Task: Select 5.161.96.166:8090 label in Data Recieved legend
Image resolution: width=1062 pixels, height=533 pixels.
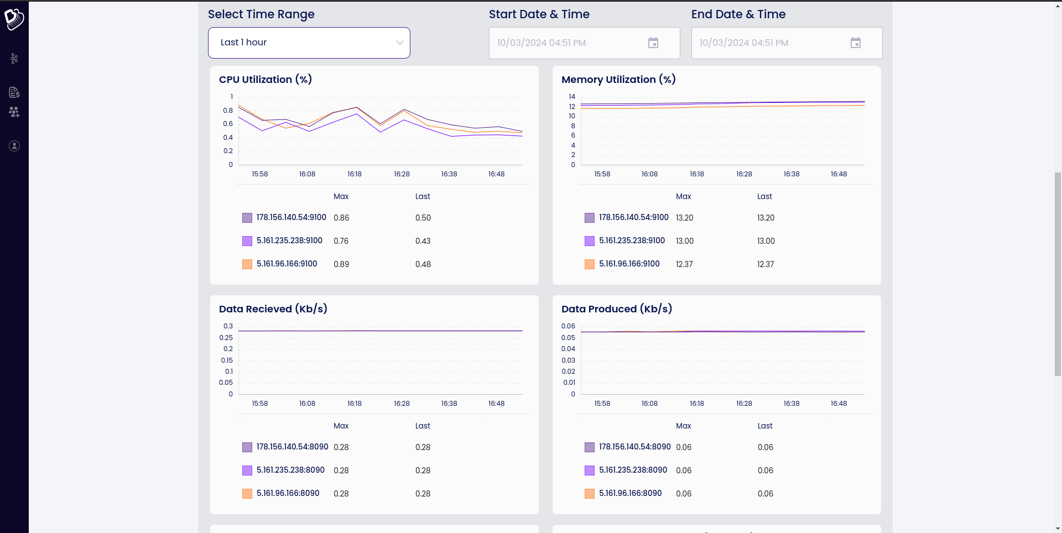Action: coord(288,493)
